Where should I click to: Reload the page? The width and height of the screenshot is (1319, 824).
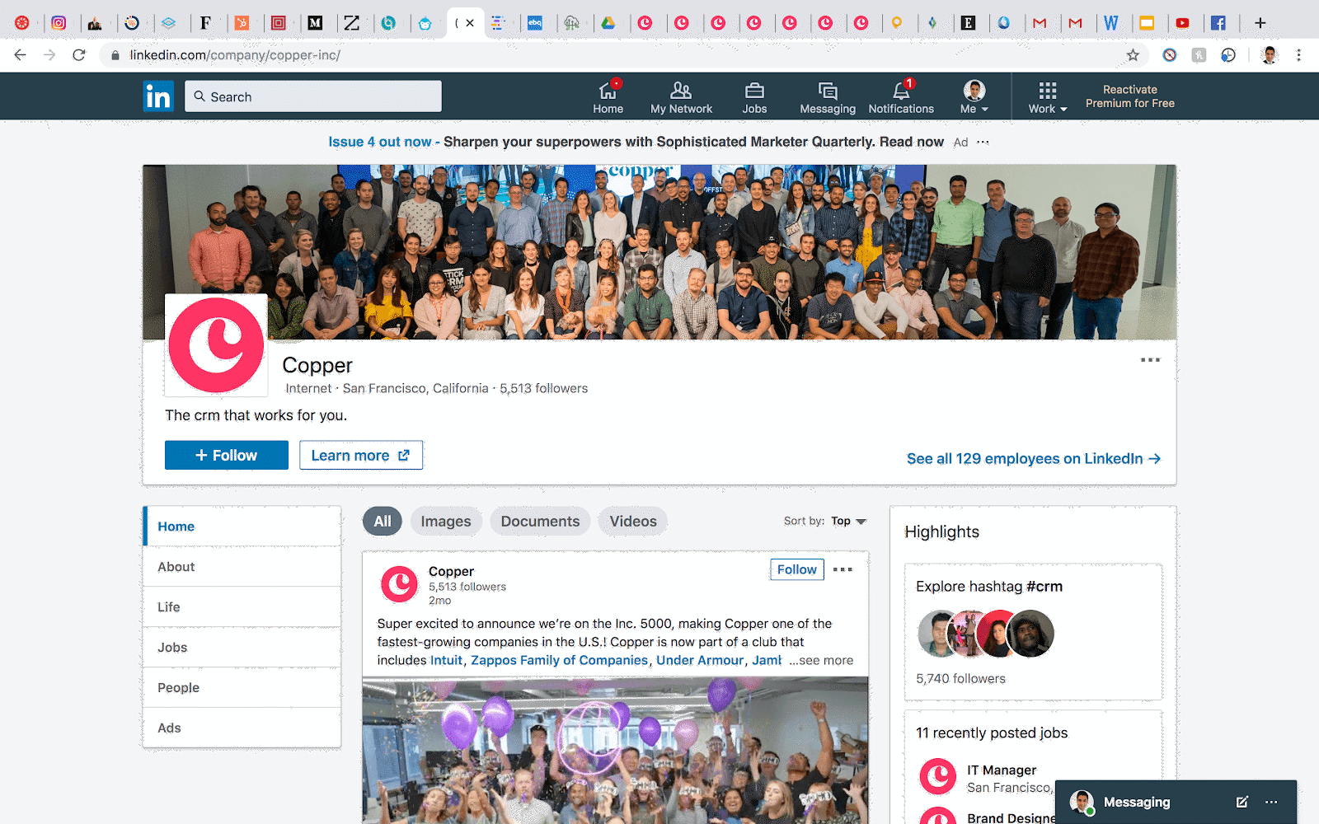click(79, 55)
